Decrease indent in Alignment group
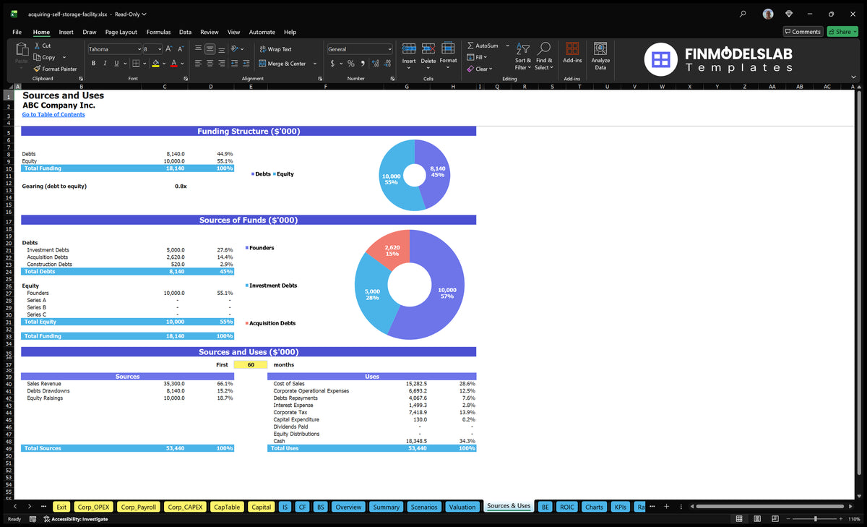This screenshot has width=867, height=527. coord(235,64)
